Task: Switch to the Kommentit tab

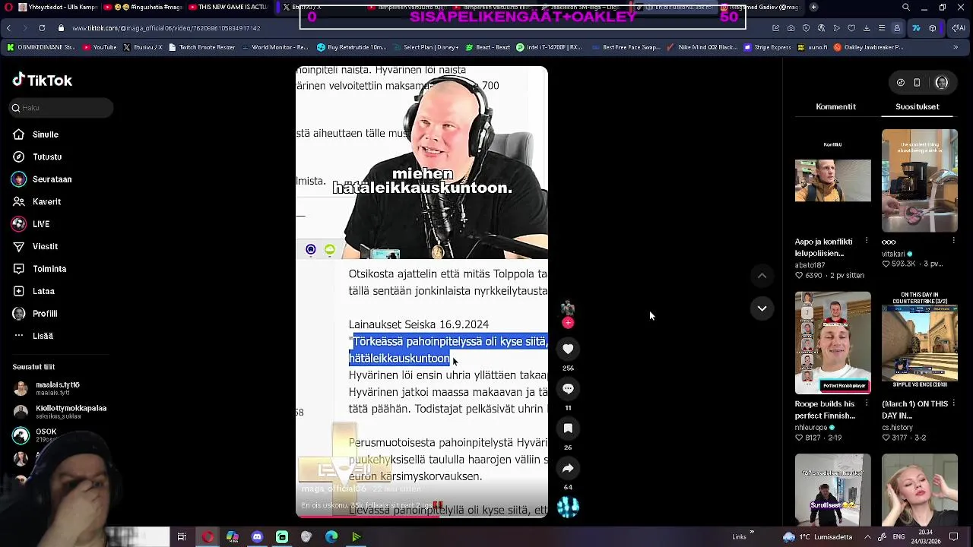Action: pos(835,106)
